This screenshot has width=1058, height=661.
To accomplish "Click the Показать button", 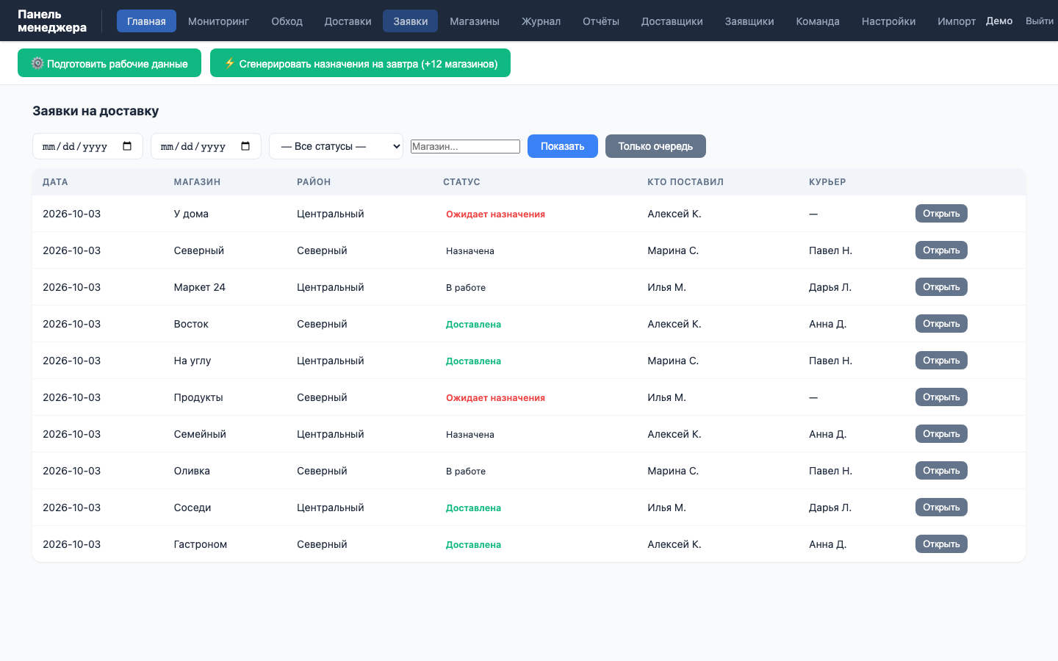I will (x=563, y=146).
